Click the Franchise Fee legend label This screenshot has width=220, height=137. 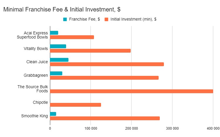[x=85, y=19]
